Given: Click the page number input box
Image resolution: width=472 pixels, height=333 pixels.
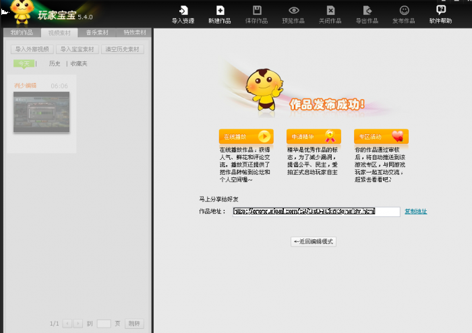Looking at the screenshot, I should point(104,324).
